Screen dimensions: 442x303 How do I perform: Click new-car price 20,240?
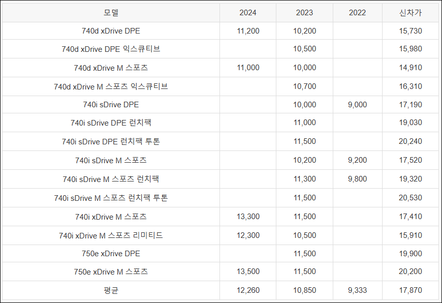[411, 141]
